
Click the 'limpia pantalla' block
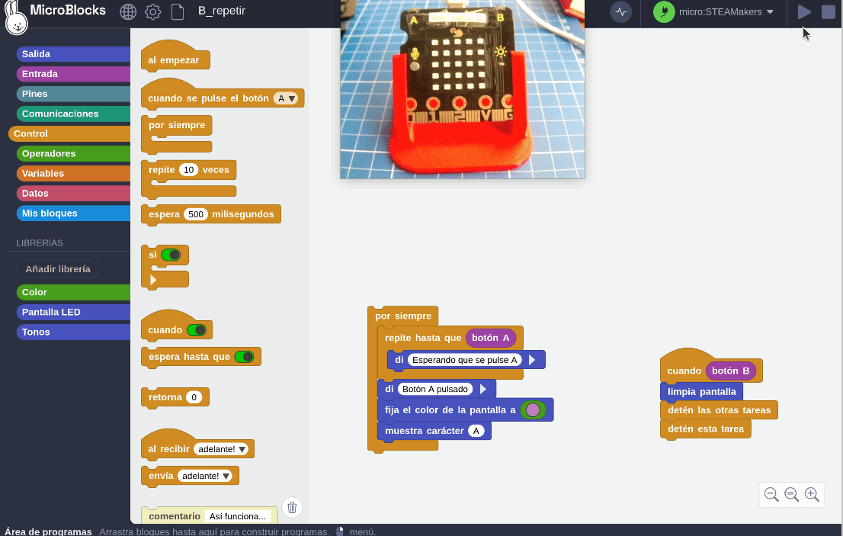[x=701, y=391]
